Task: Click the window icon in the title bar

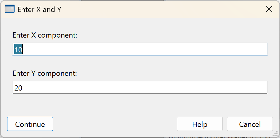Action: click(10, 9)
